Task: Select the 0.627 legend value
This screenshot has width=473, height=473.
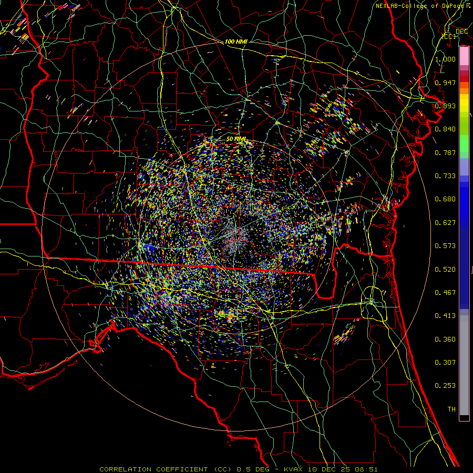Action: pos(445,223)
